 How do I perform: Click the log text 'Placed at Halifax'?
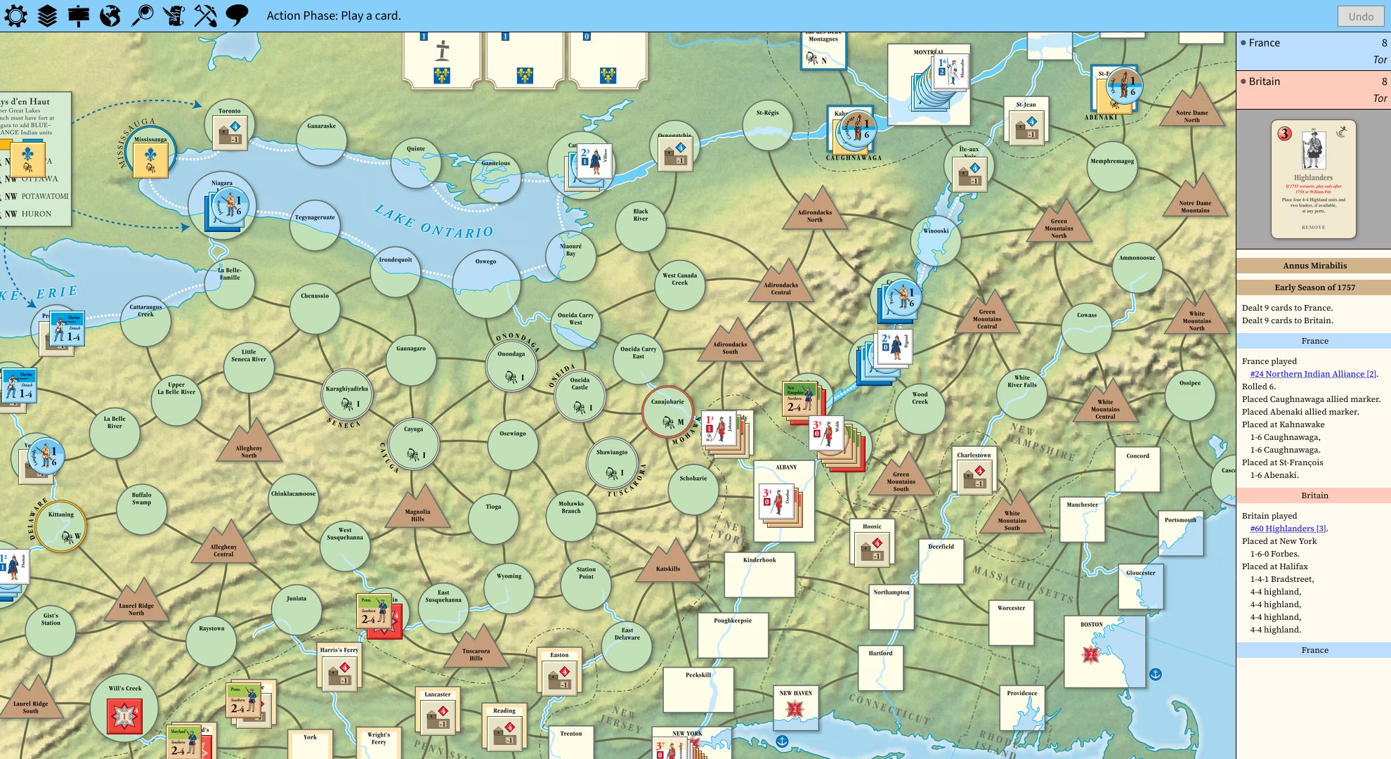(1275, 566)
